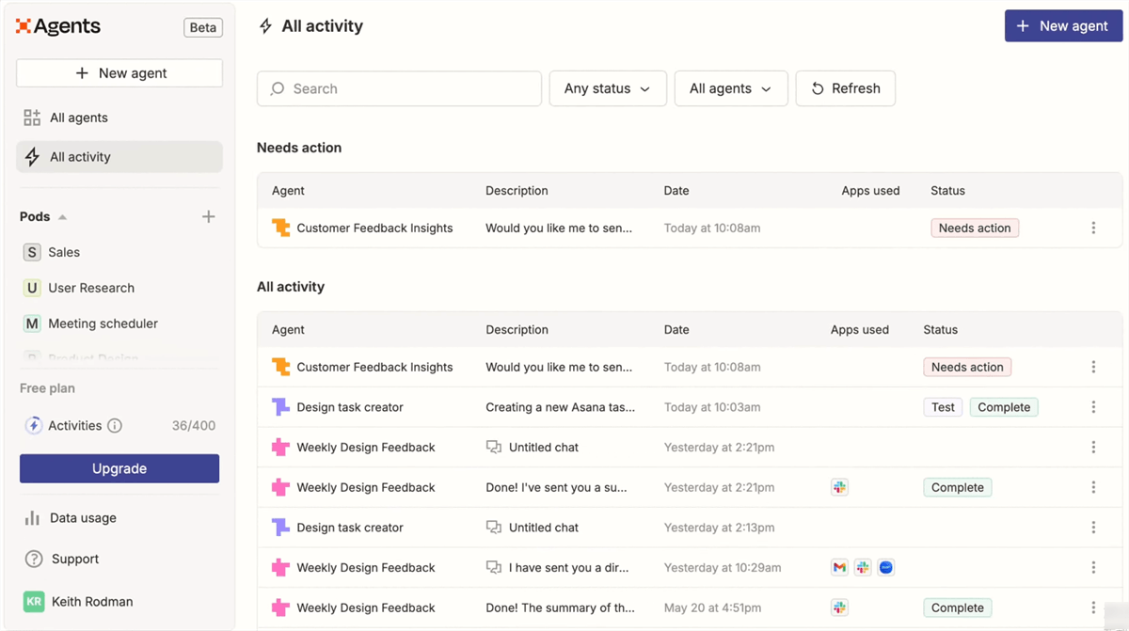The width and height of the screenshot is (1129, 631).
Task: Click the Data usage bar chart icon
Action: point(33,518)
